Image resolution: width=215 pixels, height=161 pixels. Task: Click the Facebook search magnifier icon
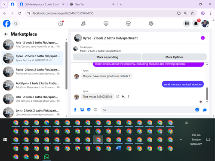16,24
